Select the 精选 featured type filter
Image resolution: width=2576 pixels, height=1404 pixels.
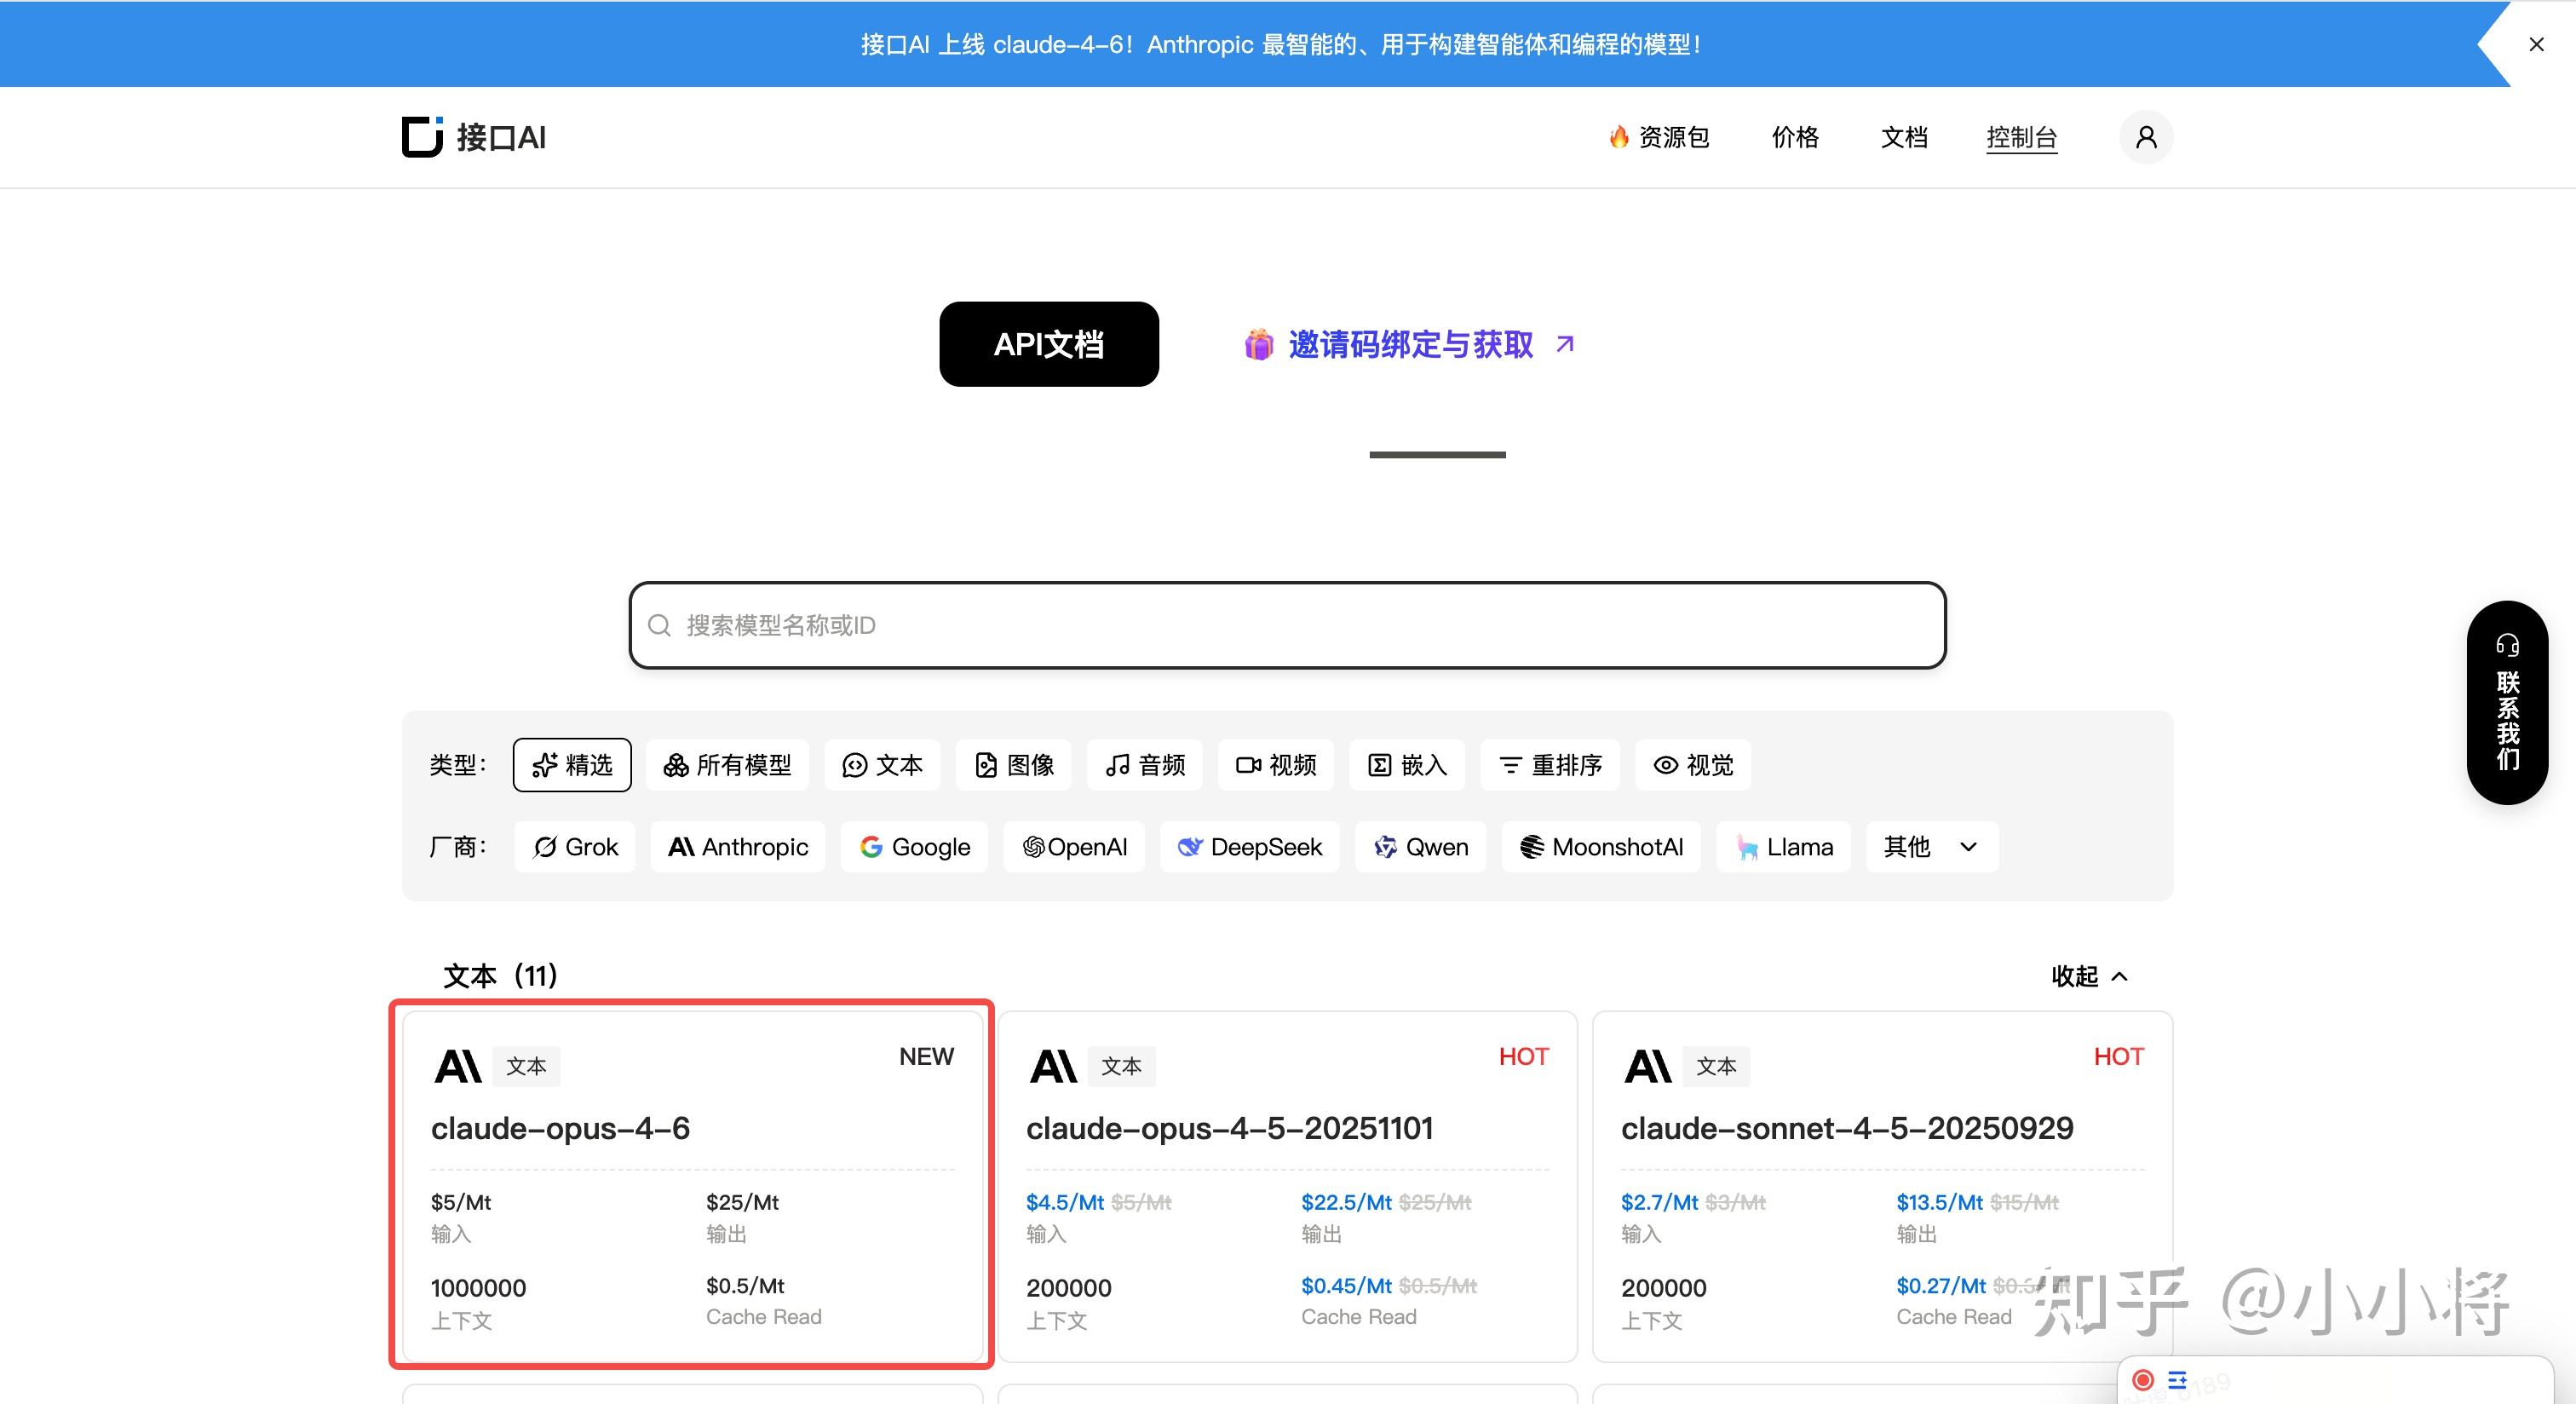click(x=572, y=765)
